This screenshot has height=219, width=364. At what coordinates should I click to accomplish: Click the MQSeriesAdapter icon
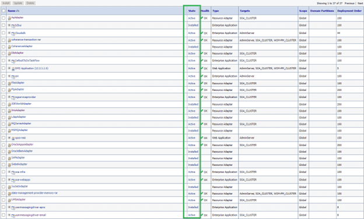point(9,125)
